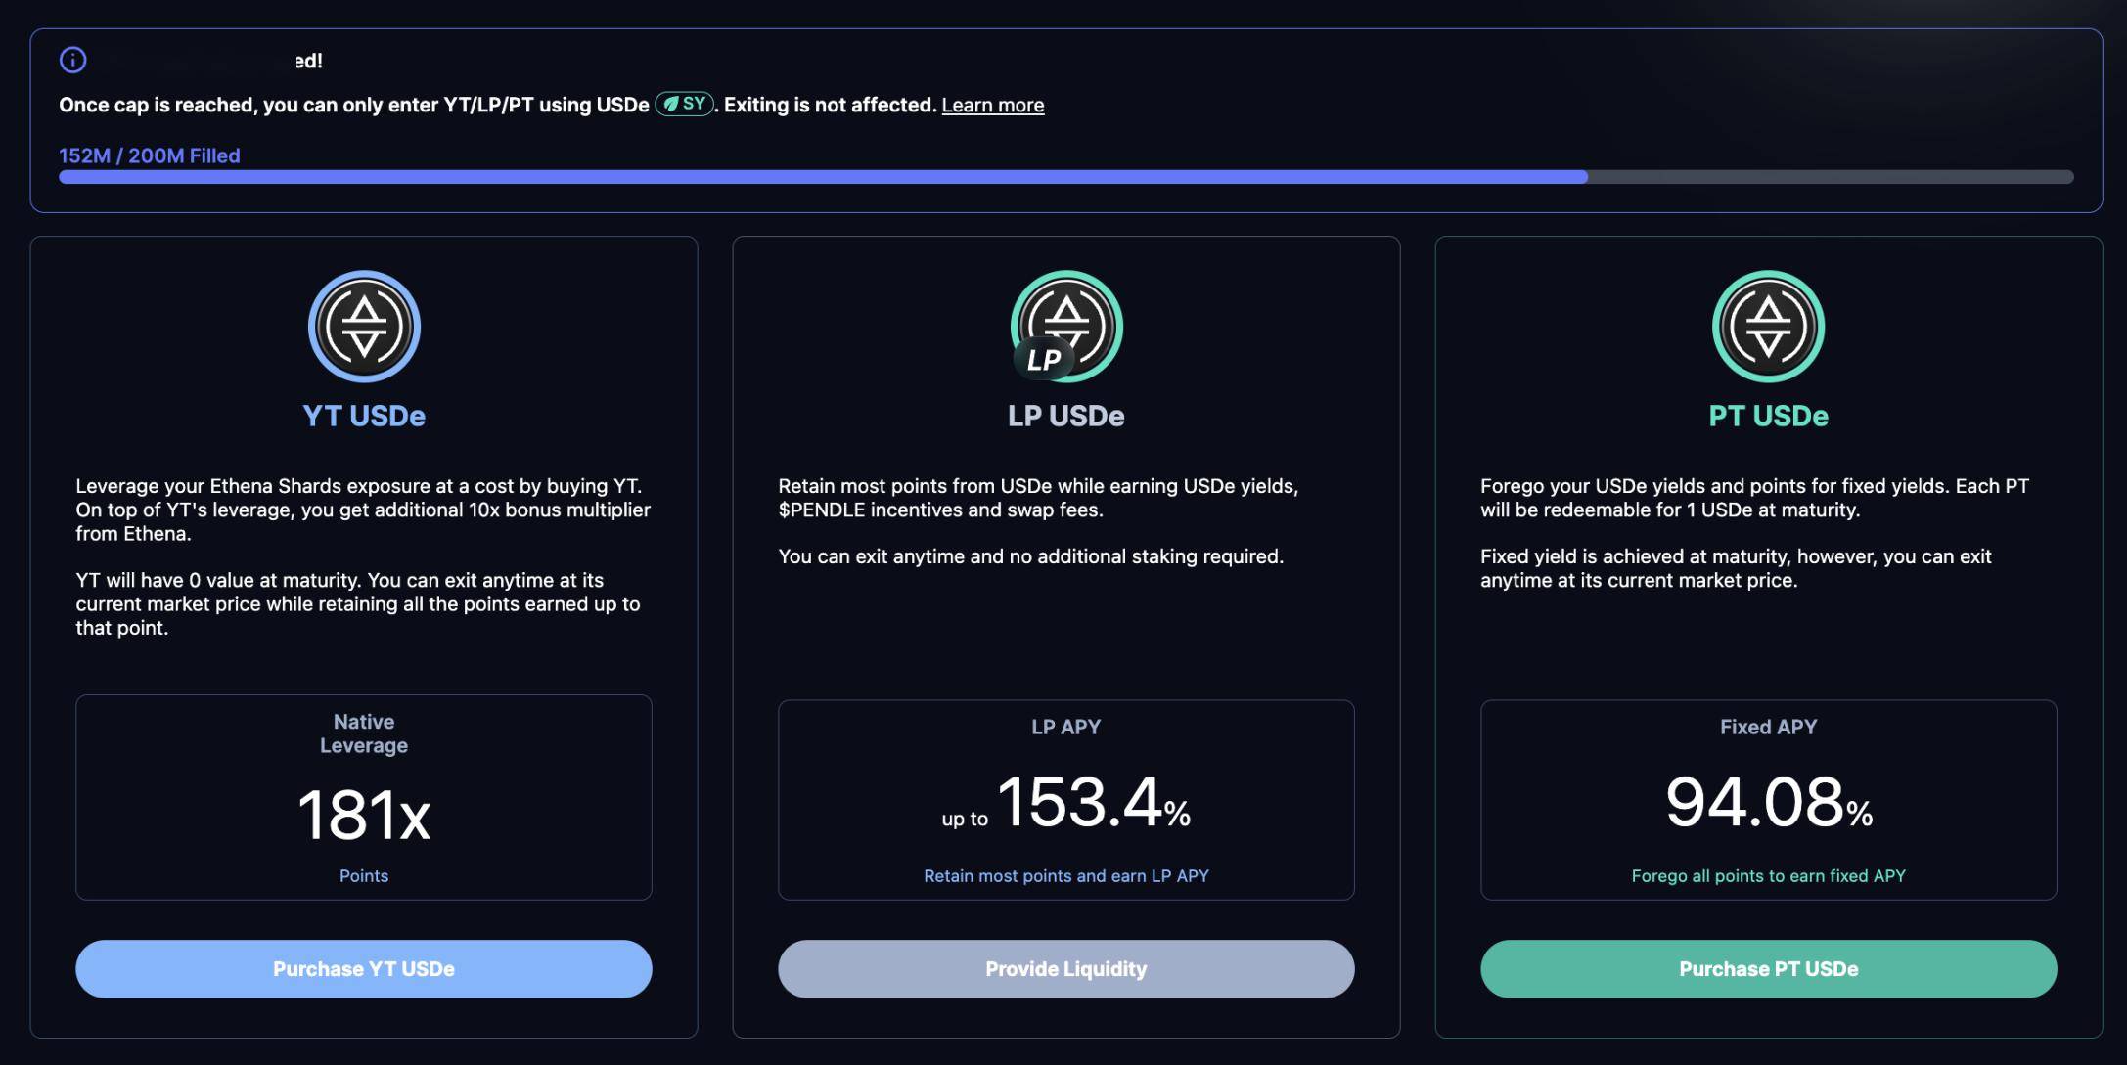This screenshot has width=2127, height=1065.
Task: Click the Points label under leverage
Action: [x=364, y=876]
